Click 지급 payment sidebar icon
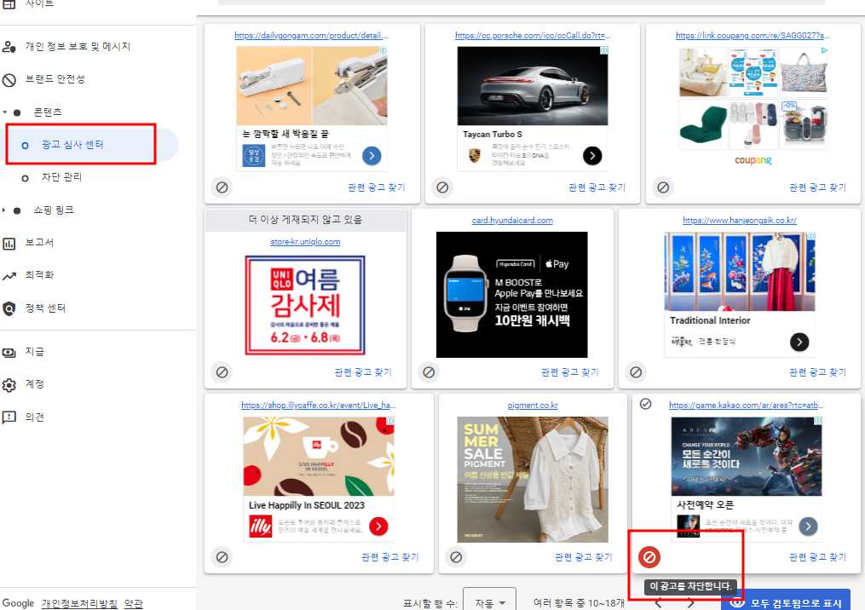Image resolution: width=865 pixels, height=610 pixels. click(x=9, y=353)
